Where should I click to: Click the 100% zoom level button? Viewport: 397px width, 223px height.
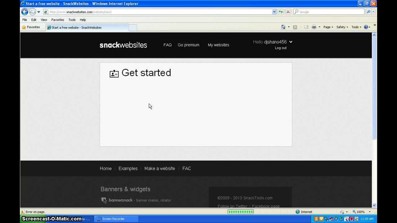(358, 212)
